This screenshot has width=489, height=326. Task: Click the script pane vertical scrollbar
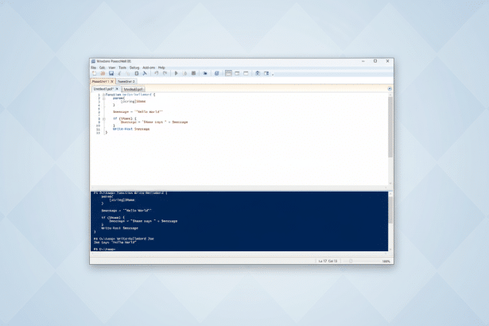tap(390, 127)
